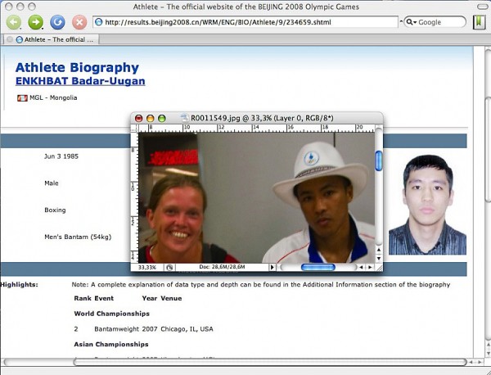
Task: Click the green bookmark icon in the toolbar
Action: pos(477,21)
